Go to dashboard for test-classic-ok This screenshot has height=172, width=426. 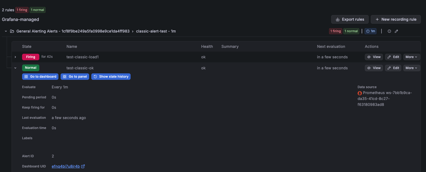[40, 77]
